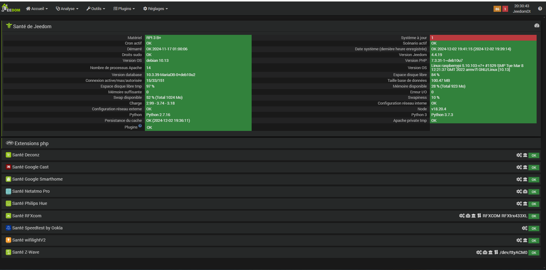Open the Plugins dropdown menu
Viewport: 546px width, 270px height.
pyautogui.click(x=124, y=8)
